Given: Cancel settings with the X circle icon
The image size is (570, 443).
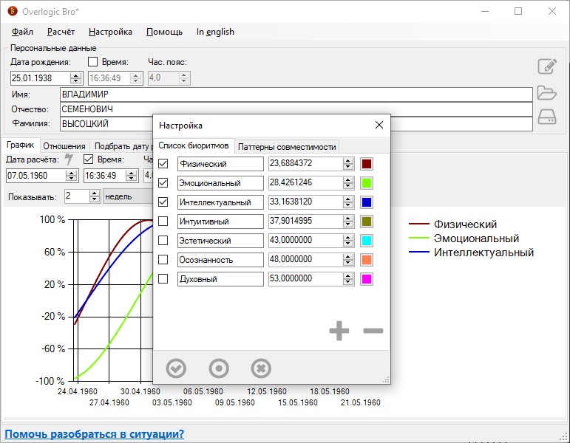Looking at the screenshot, I should coord(261,368).
